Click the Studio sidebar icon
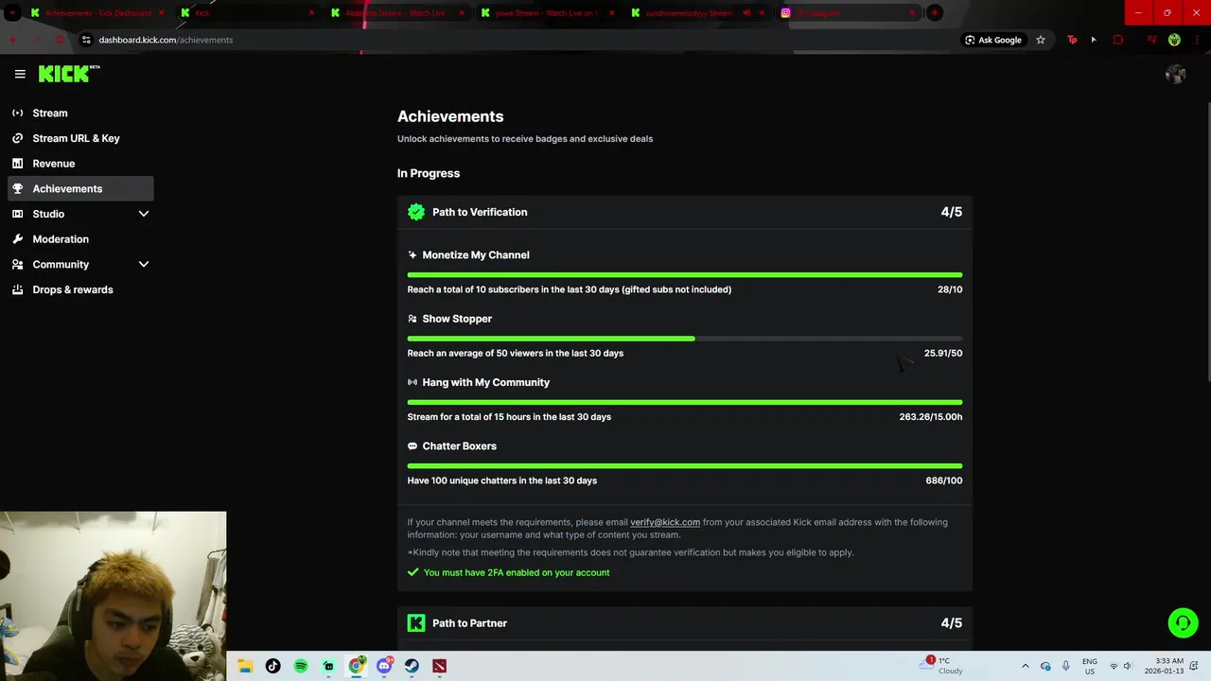This screenshot has height=681, width=1211. (17, 214)
